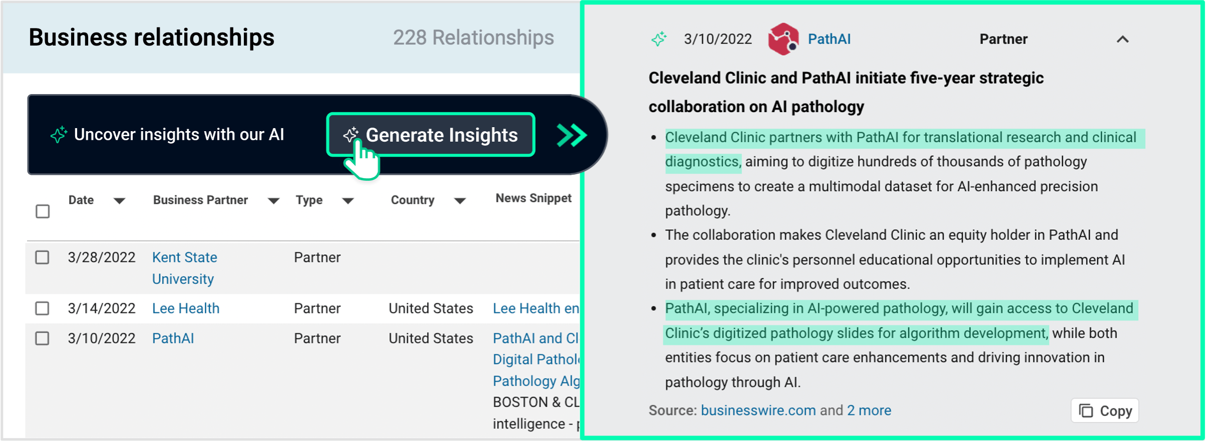Viewport: 1206px width, 441px height.
Task: Click the PathAI logo icon in insight panel
Action: point(783,39)
